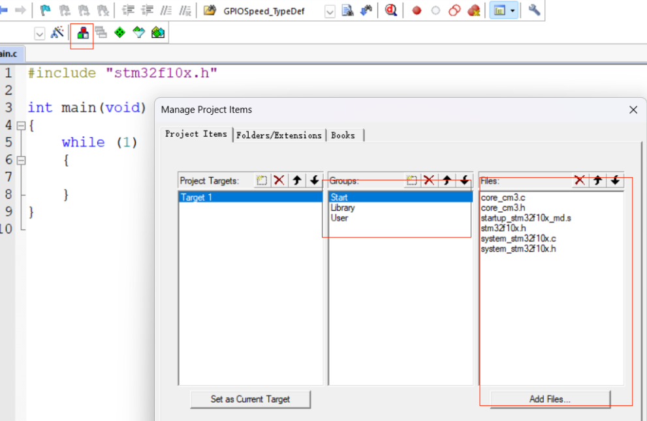Open window layout dropdown arrow
Viewport: 647px width, 421px height.
[513, 10]
